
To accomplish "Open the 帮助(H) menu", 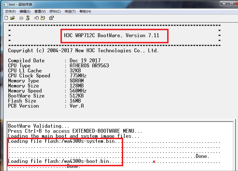I will pos(85,11).
